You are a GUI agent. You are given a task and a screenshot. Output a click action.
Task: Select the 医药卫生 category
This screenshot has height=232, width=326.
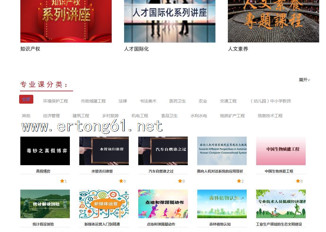pyautogui.click(x=177, y=101)
